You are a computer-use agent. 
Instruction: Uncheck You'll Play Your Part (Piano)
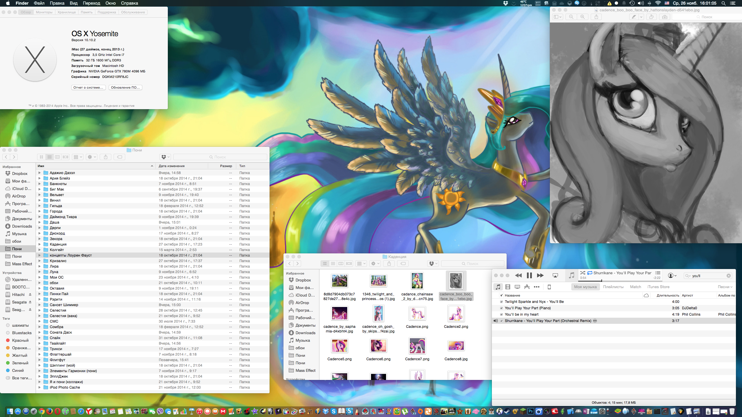pos(501,308)
